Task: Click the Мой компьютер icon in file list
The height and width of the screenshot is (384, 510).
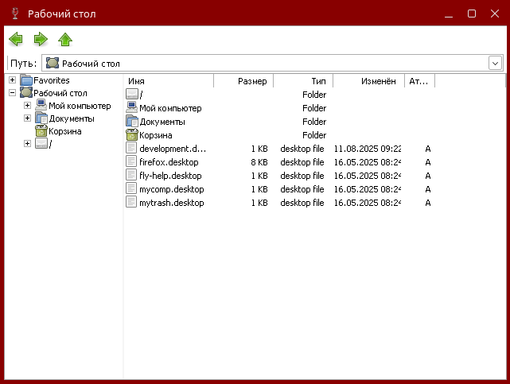Action: [x=132, y=108]
